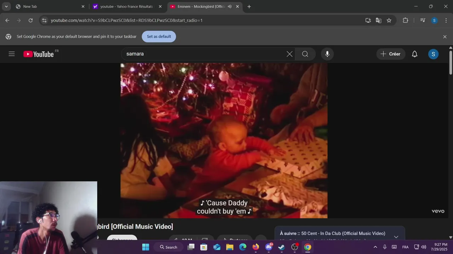
Task: Click 'À suivre :: 50 Cent - In Da Club'
Action: (333, 234)
